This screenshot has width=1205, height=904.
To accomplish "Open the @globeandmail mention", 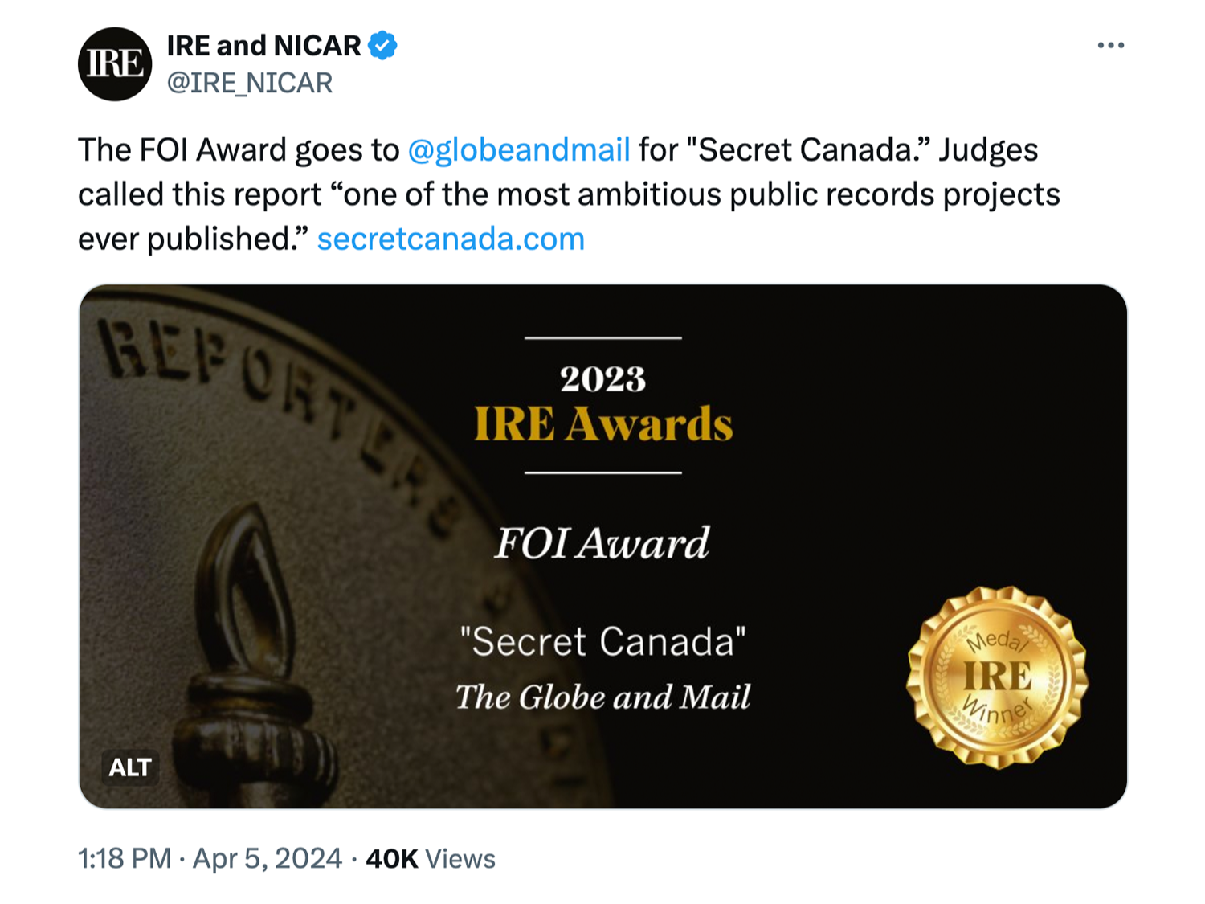I will [x=518, y=149].
